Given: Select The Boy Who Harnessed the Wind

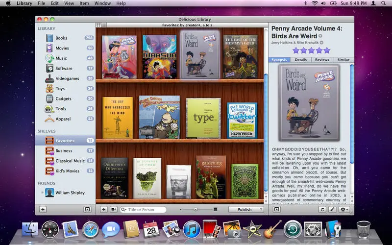Looking at the screenshot, I should [118, 118].
